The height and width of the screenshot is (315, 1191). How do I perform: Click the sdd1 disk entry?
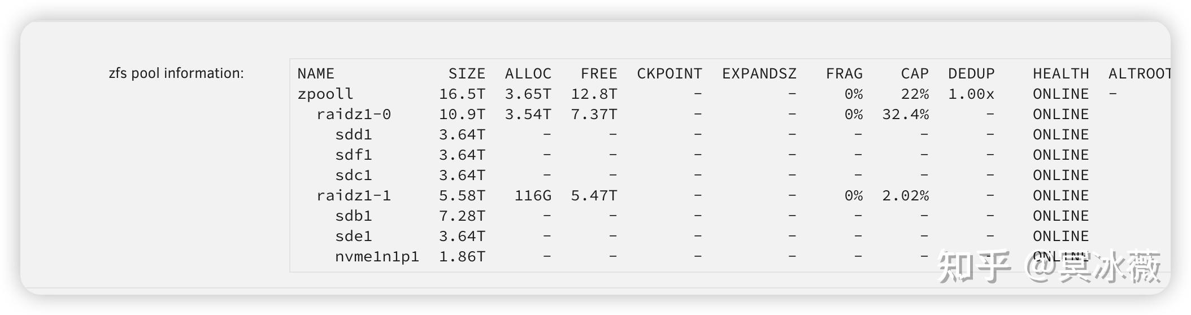coord(354,135)
